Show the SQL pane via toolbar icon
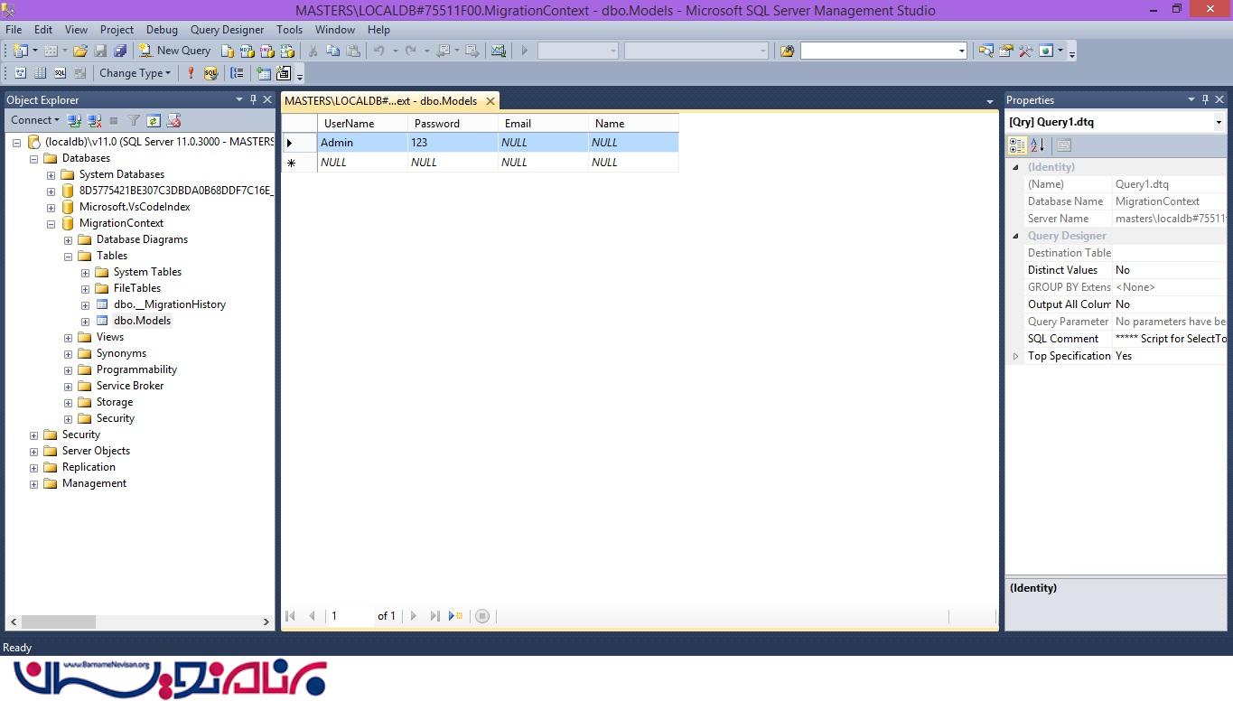 [60, 73]
